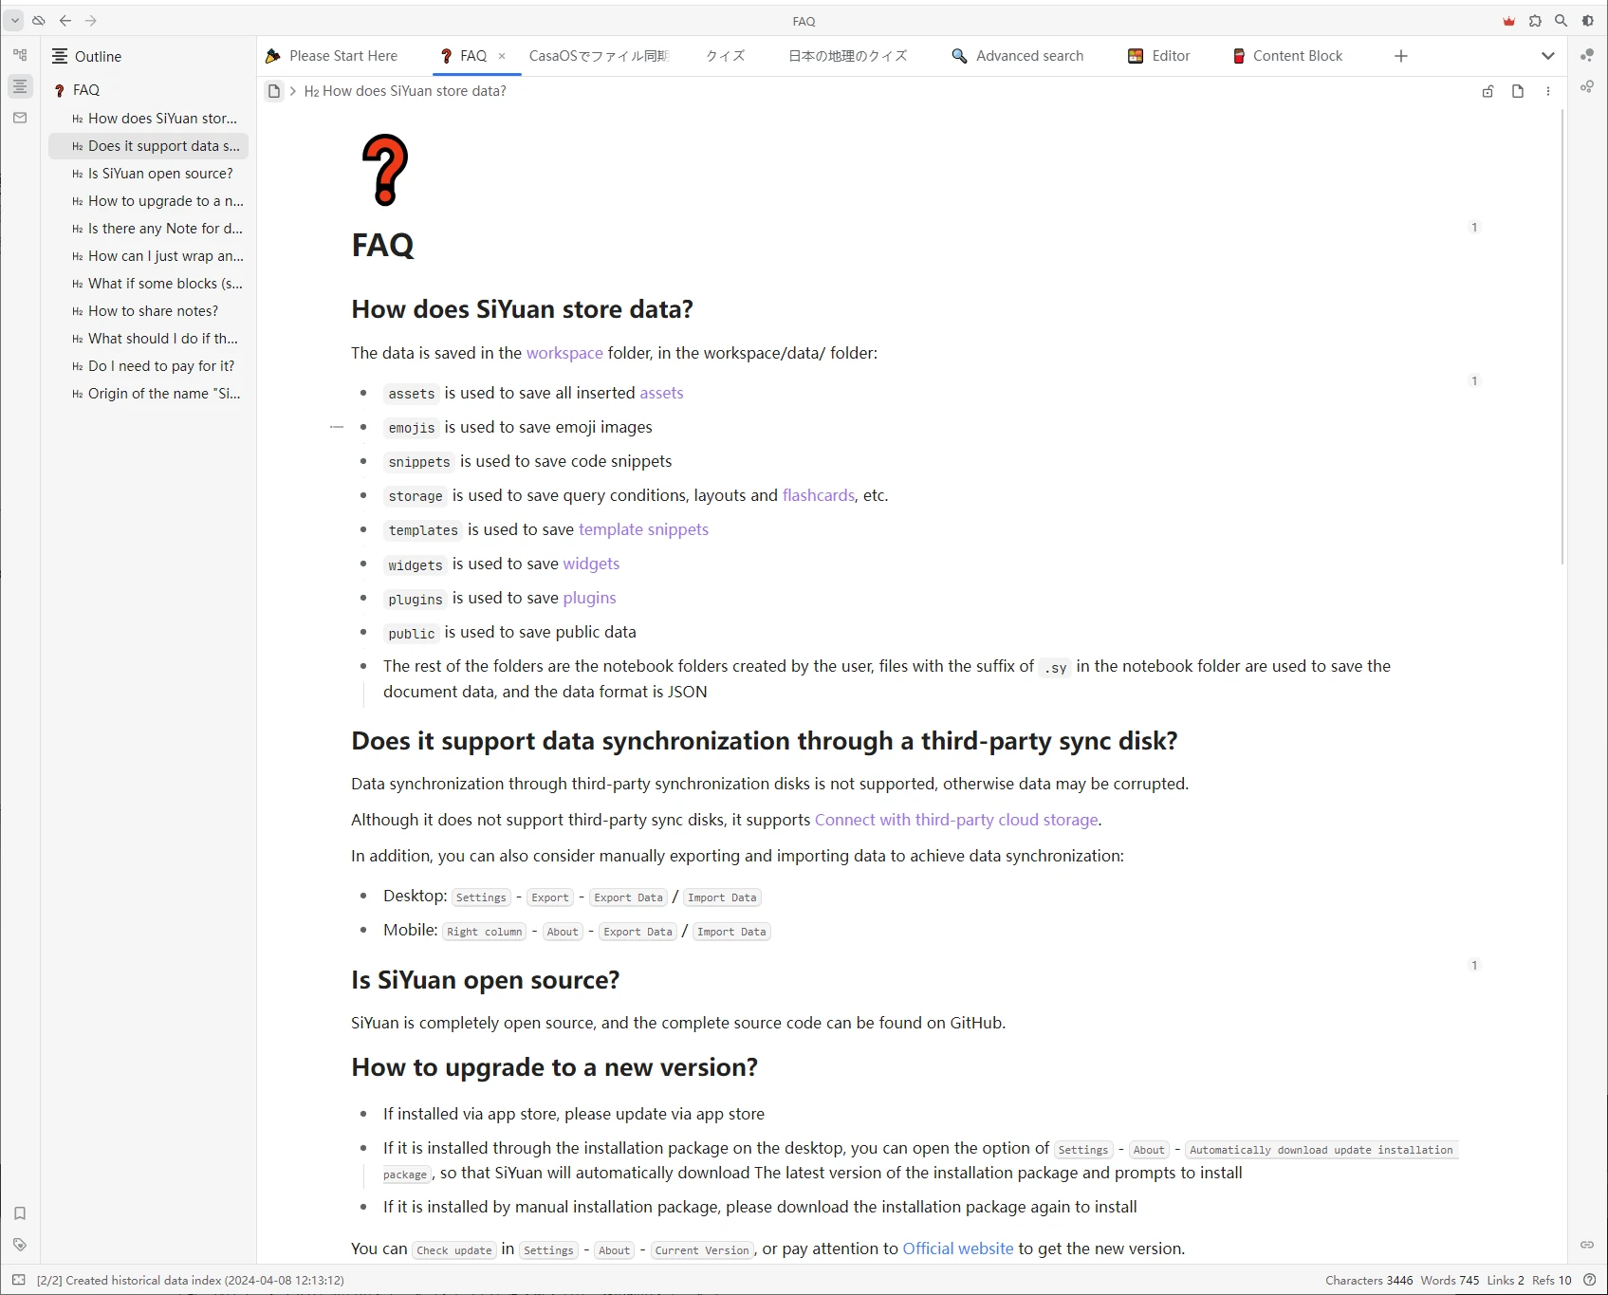
Task: Toggle dock visibility icon in status bar
Action: coord(19,1280)
